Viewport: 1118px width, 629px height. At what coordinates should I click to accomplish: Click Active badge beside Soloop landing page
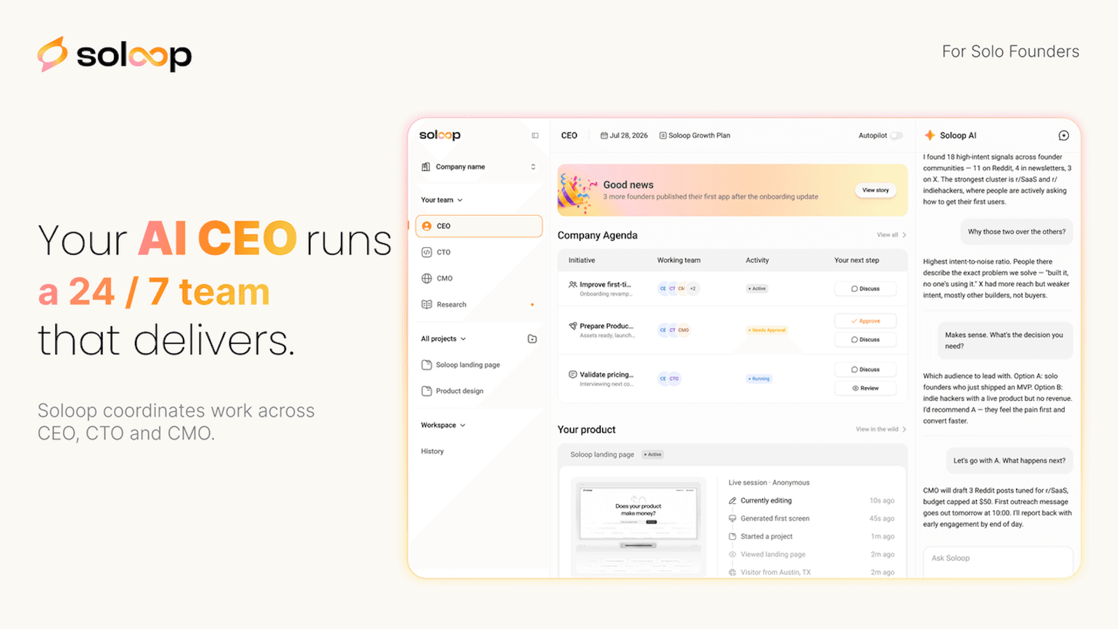[652, 454]
